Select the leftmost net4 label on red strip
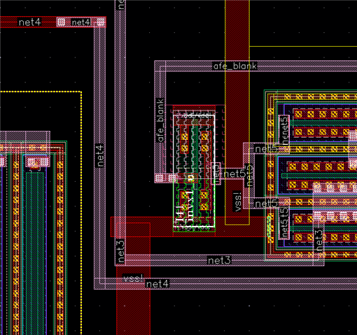Screen dimensions: 357x335 coord(29,22)
